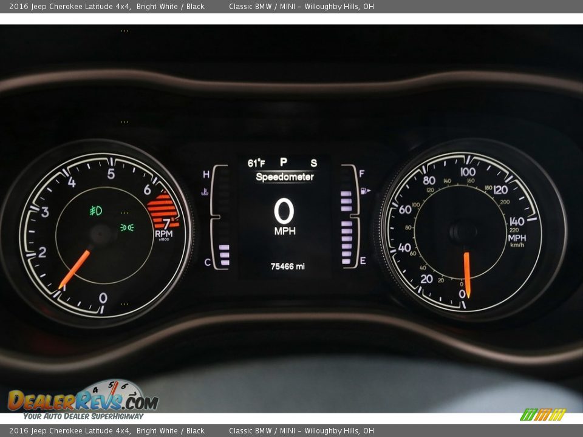Screen dimensions: 583x437
Task: Click the '2' mark on tachometer
Action: (x=42, y=252)
